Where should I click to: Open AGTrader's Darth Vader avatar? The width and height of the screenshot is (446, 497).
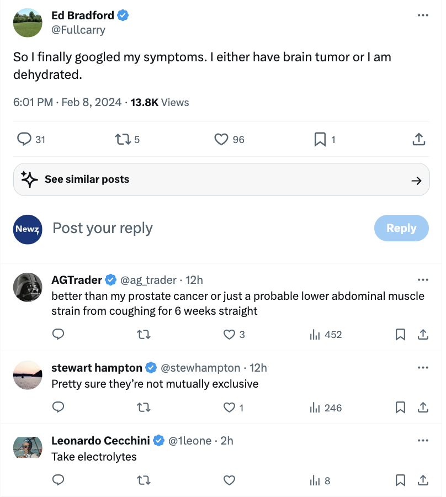pos(28,287)
